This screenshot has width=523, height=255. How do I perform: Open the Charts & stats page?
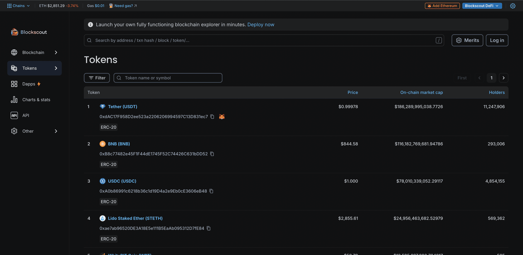[x=36, y=100]
